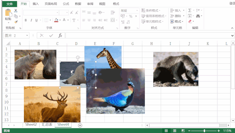Click Merge and Center icon
This screenshot has width=235, height=133.
pyautogui.click(x=113, y=20)
